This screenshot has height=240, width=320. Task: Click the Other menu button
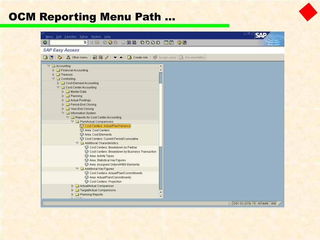pyautogui.click(x=77, y=57)
